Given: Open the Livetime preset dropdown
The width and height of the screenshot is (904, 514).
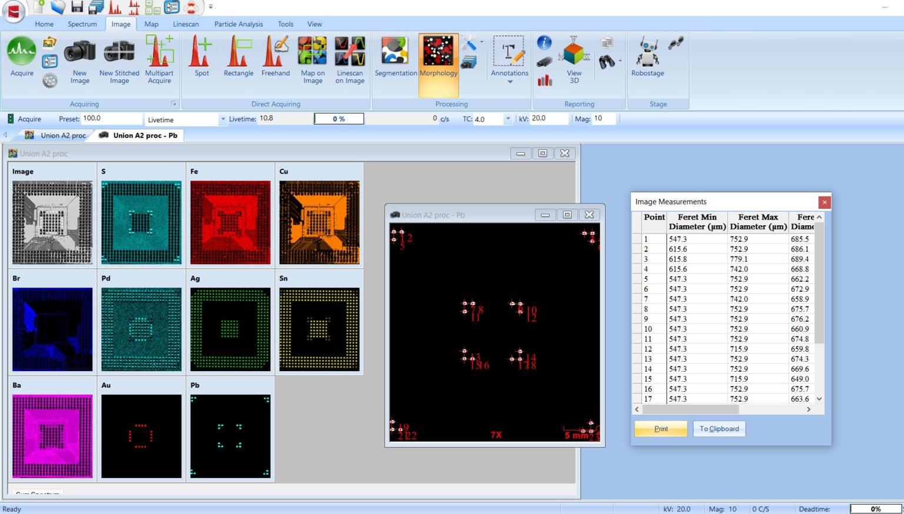Looking at the screenshot, I should 222,119.
